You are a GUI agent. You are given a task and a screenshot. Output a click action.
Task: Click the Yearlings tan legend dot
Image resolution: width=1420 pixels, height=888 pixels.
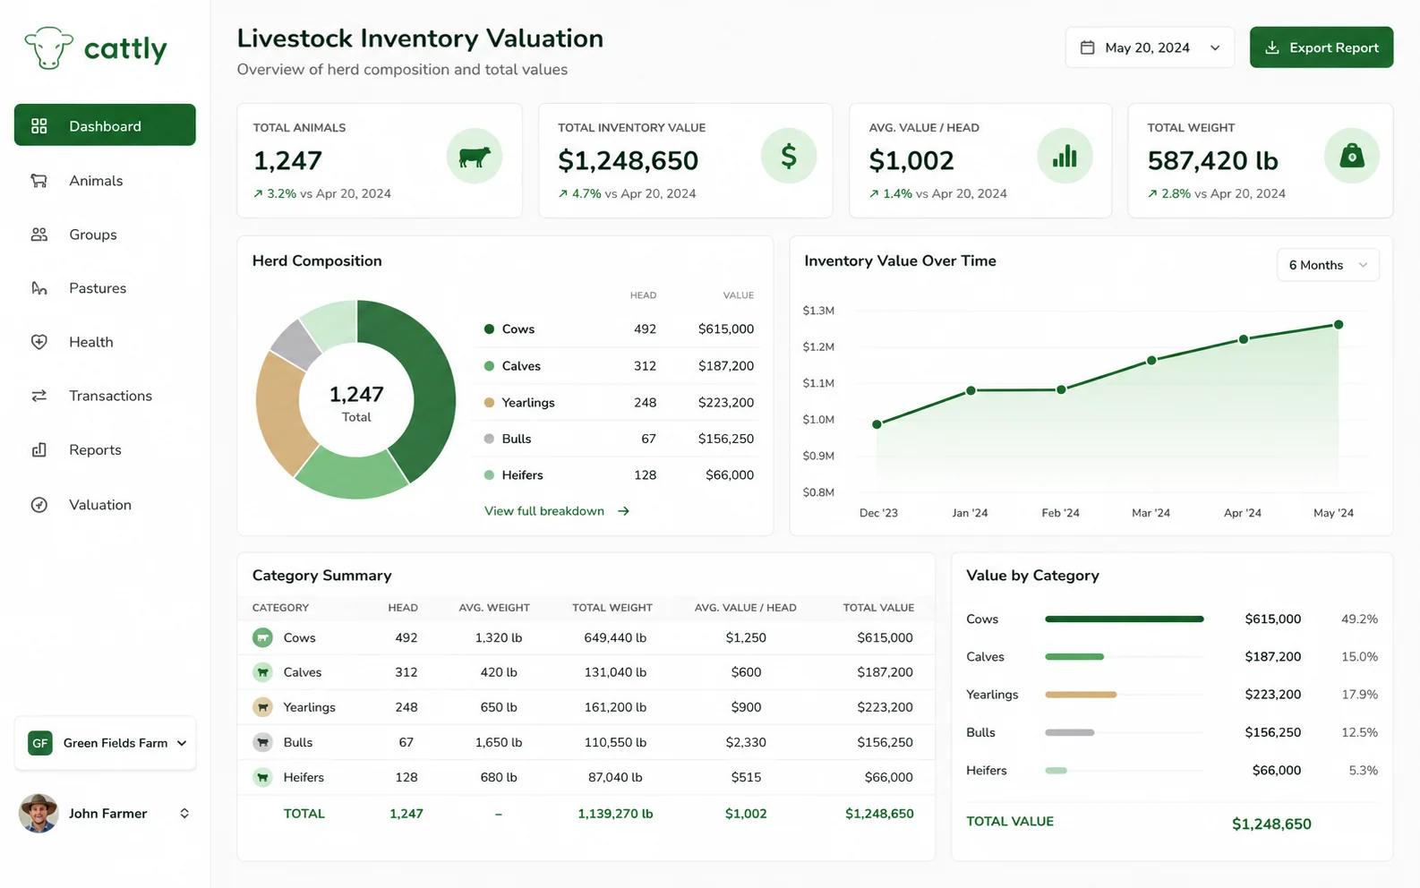(489, 403)
